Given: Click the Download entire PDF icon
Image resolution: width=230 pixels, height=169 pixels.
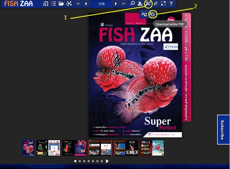Looking at the screenshot, I should (152, 14).
